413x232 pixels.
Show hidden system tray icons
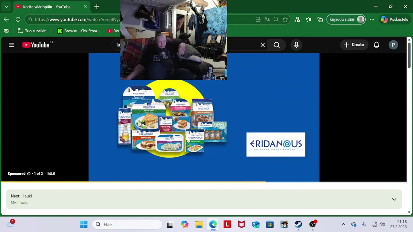coord(343,224)
